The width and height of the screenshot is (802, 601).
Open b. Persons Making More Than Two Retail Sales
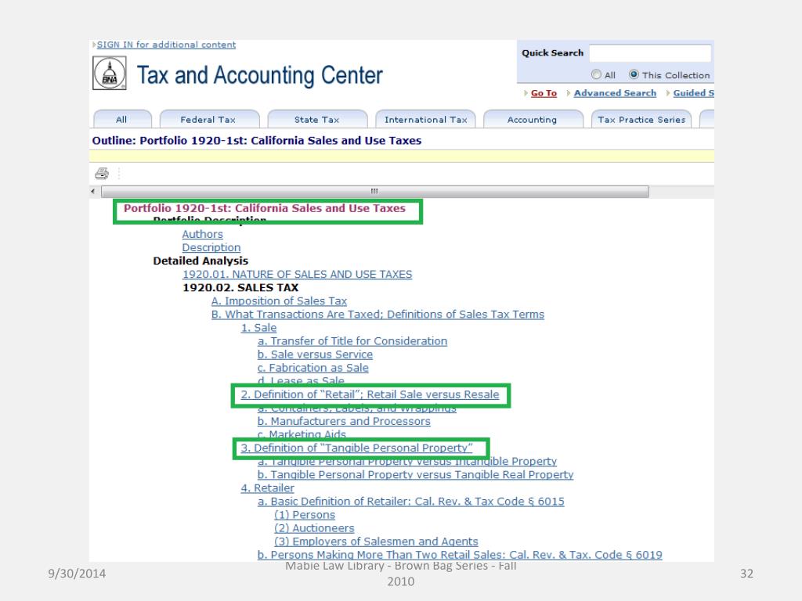460,555
